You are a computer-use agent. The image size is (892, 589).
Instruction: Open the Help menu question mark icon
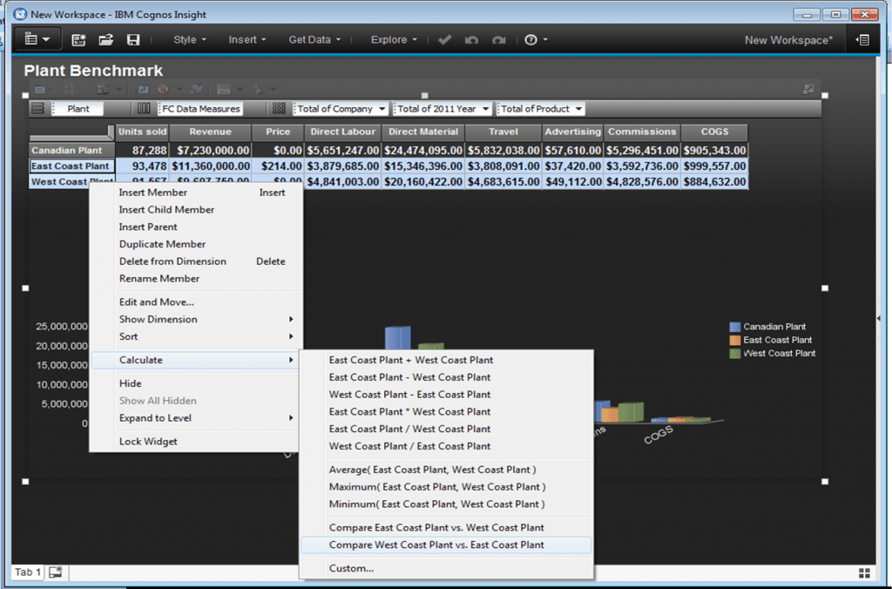[530, 39]
